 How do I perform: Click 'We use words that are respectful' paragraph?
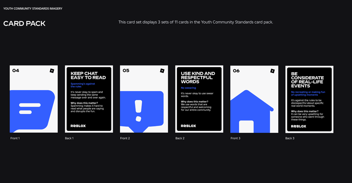196,107
